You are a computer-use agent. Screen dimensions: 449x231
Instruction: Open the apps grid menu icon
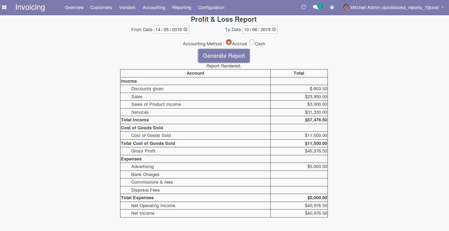coord(4,7)
